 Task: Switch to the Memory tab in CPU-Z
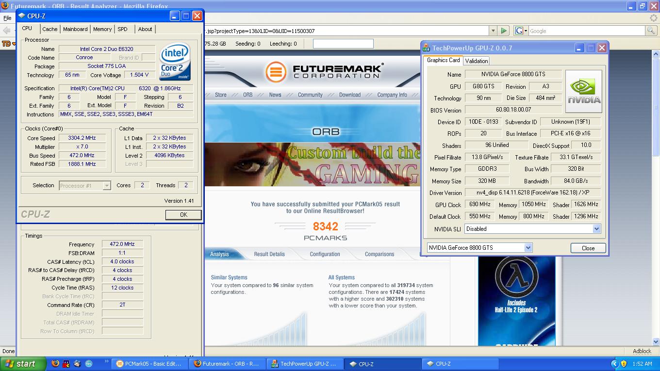[102, 29]
